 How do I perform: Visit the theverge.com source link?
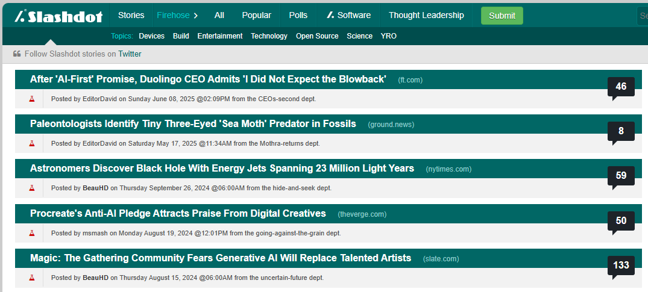point(362,214)
